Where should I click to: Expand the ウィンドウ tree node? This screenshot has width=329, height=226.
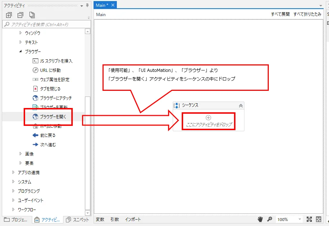(20, 33)
